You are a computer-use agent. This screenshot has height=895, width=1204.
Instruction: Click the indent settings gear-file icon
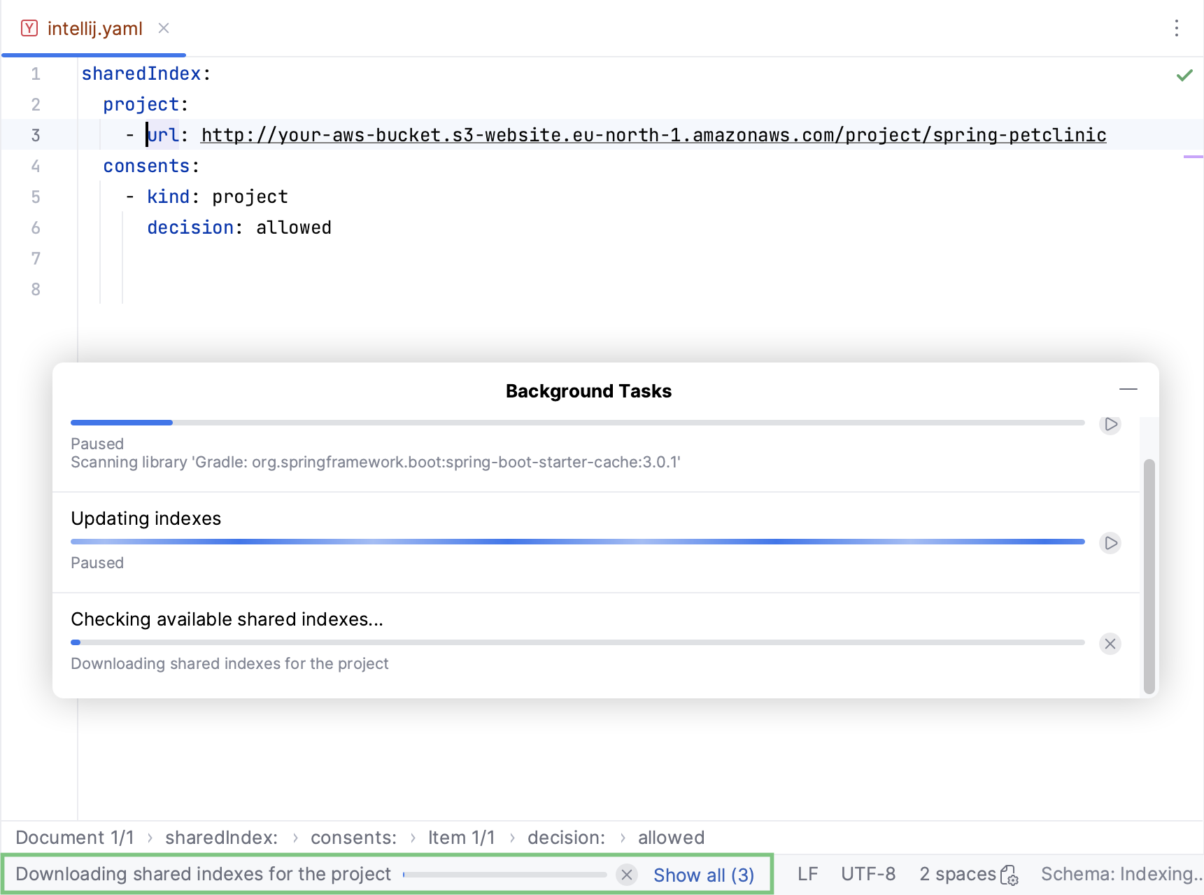click(1010, 875)
